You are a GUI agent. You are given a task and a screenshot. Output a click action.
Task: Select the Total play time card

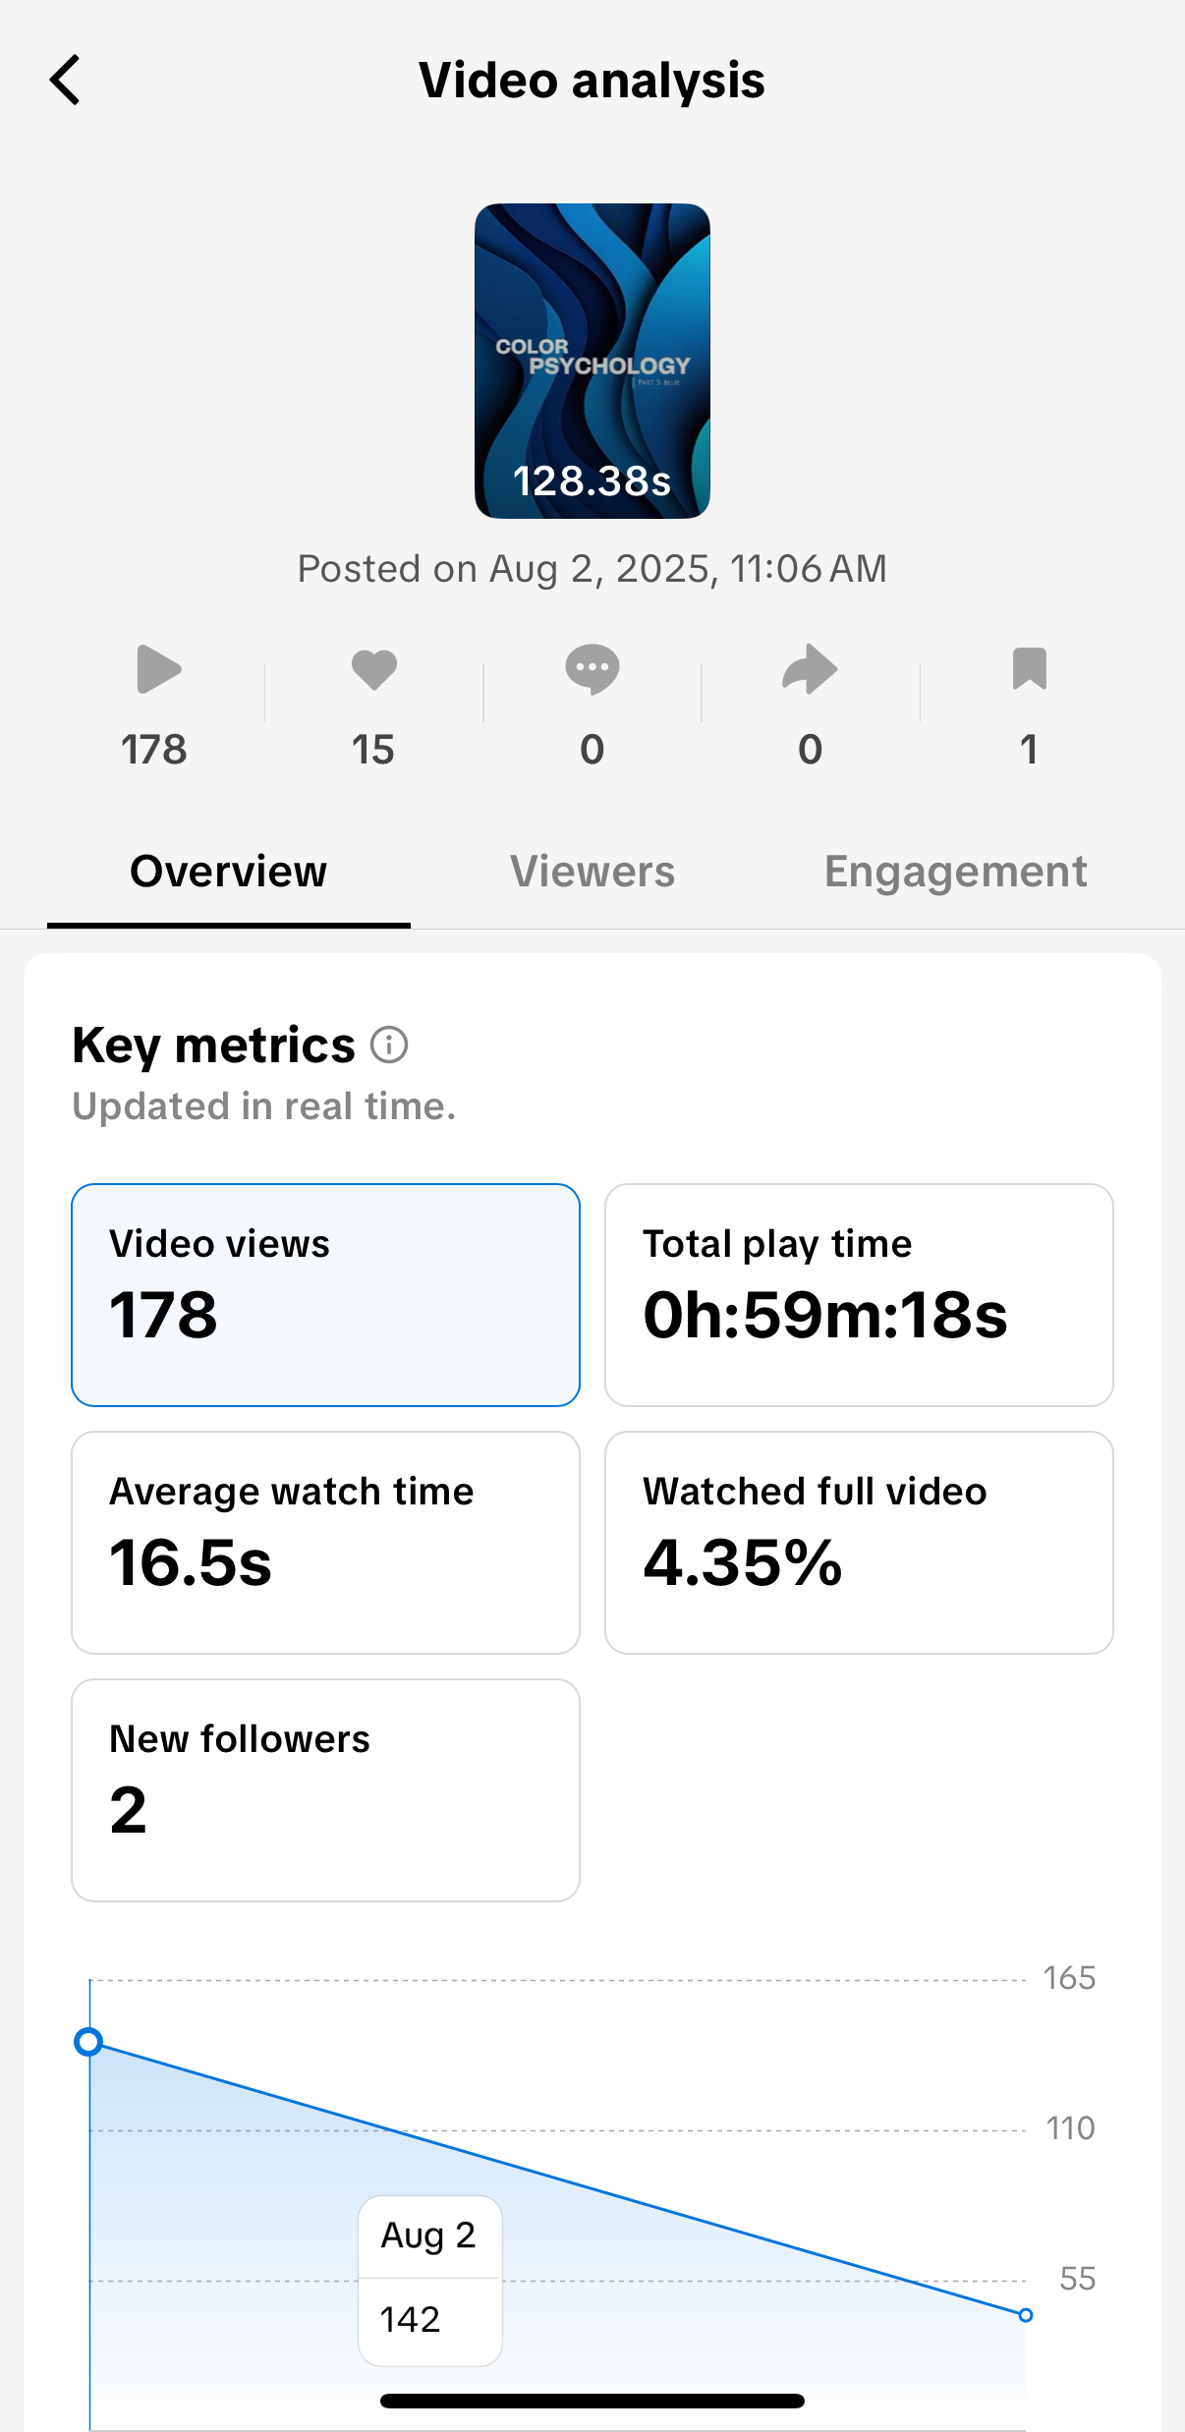coord(859,1294)
